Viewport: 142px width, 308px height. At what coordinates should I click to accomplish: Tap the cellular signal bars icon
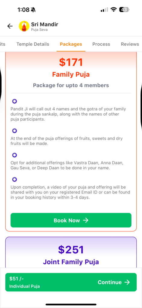tap(104, 9)
